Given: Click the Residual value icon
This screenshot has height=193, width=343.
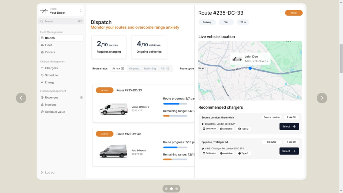Looking at the screenshot, I should point(42,112).
